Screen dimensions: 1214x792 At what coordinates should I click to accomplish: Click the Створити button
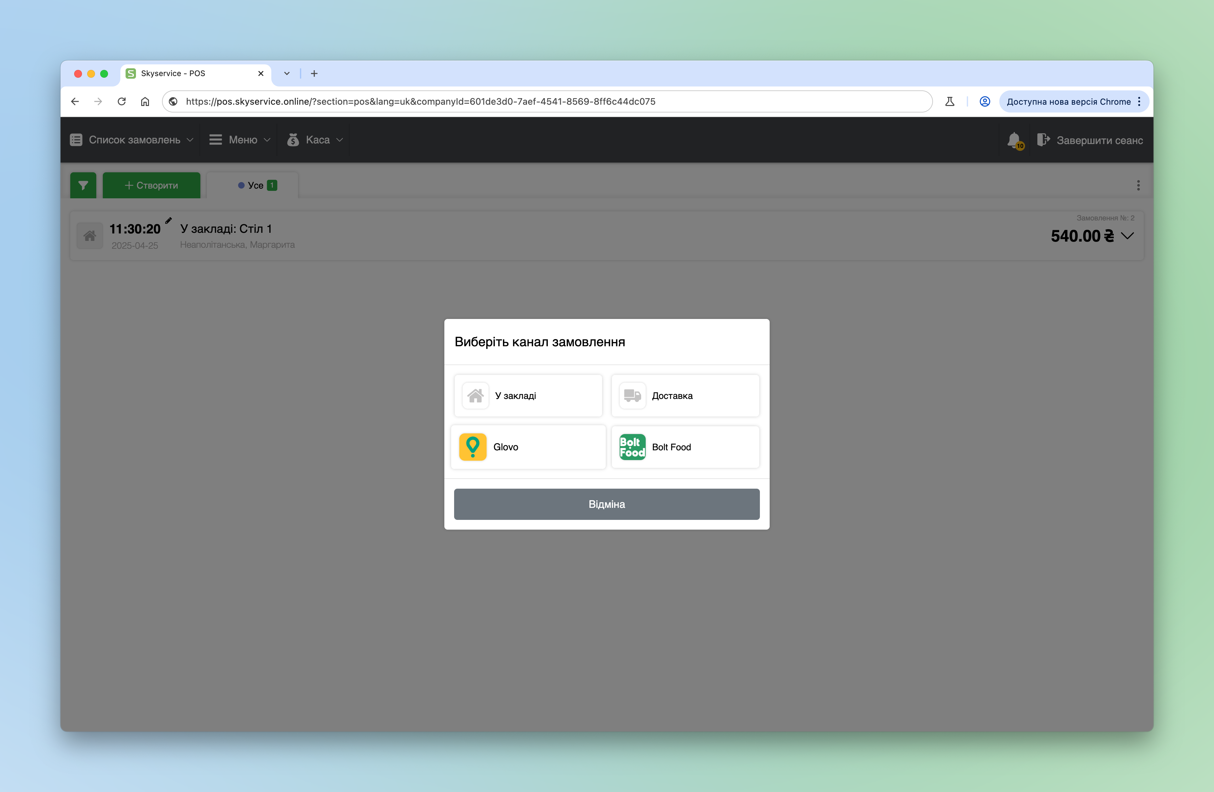152,185
